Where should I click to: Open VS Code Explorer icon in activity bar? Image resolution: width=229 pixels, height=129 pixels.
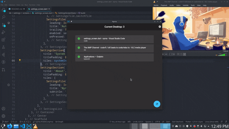coord(3,10)
